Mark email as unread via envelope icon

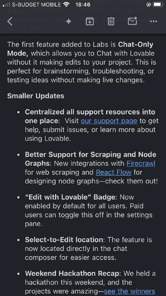pos(132,21)
